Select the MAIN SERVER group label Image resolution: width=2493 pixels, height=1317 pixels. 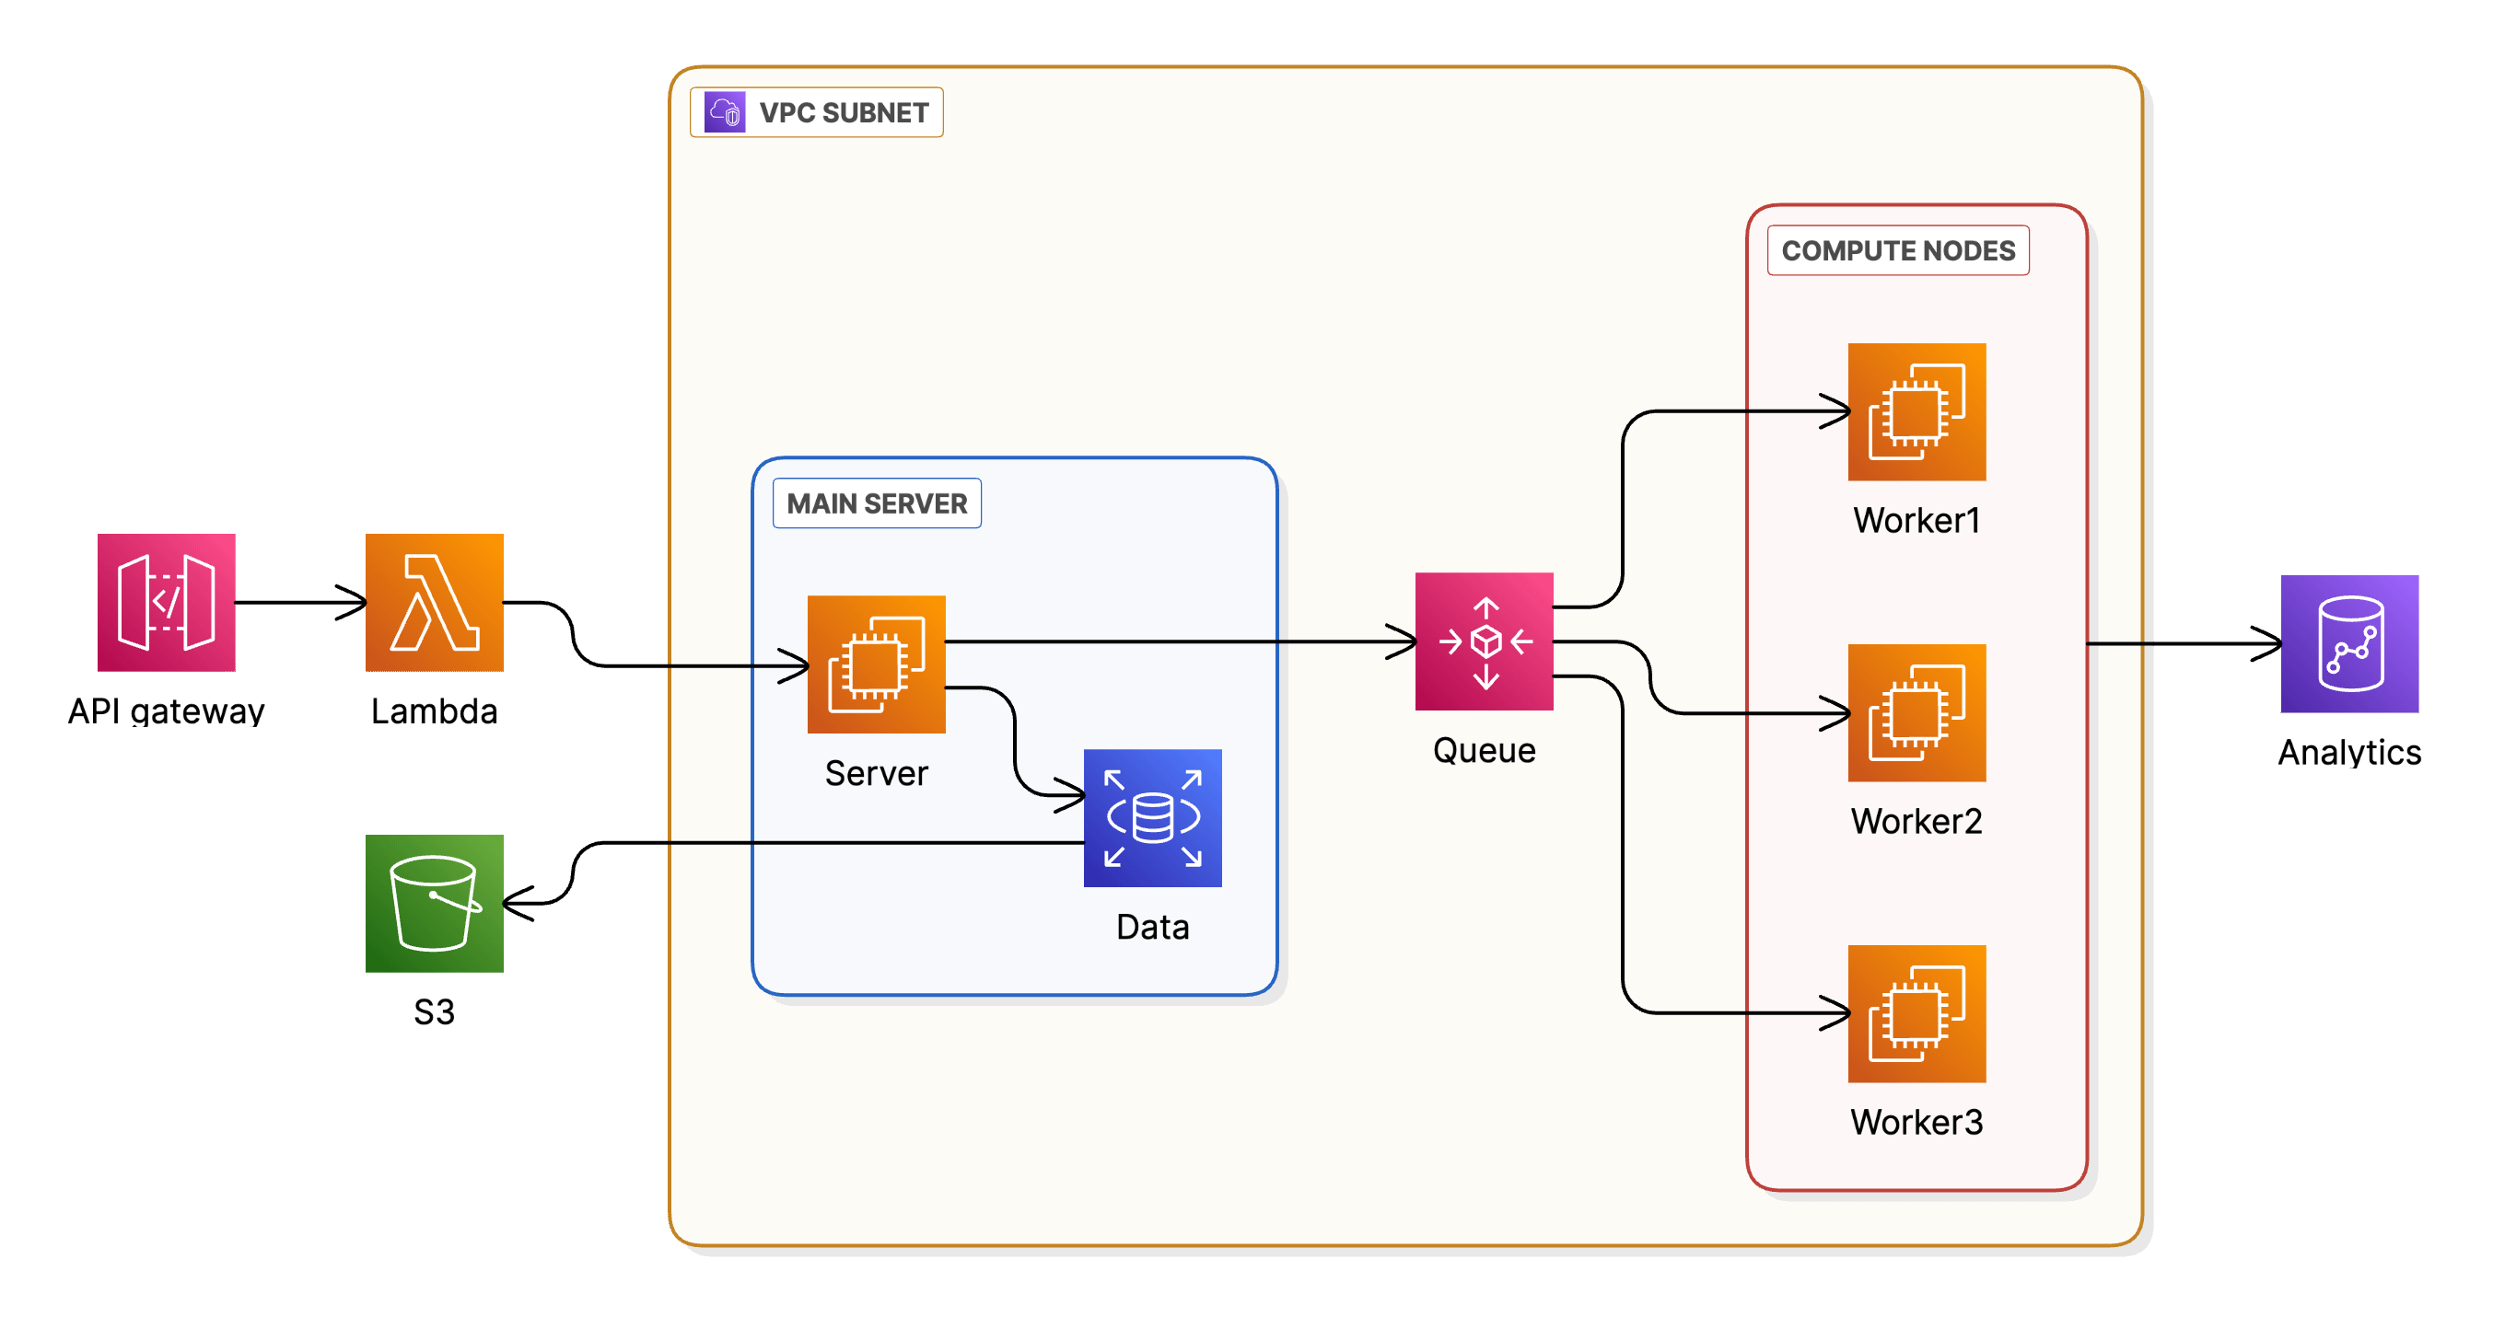pos(877,503)
